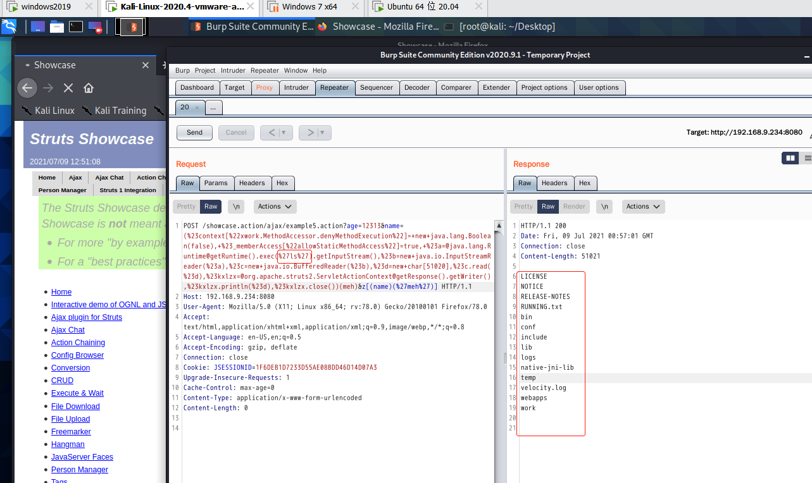Open the File Upload link on Showcase page
The image size is (812, 483).
[x=70, y=419]
